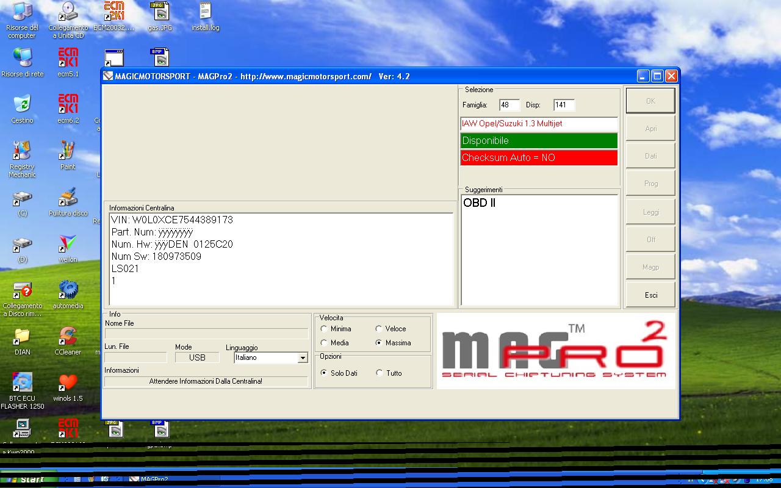Click the Off button

pos(651,240)
